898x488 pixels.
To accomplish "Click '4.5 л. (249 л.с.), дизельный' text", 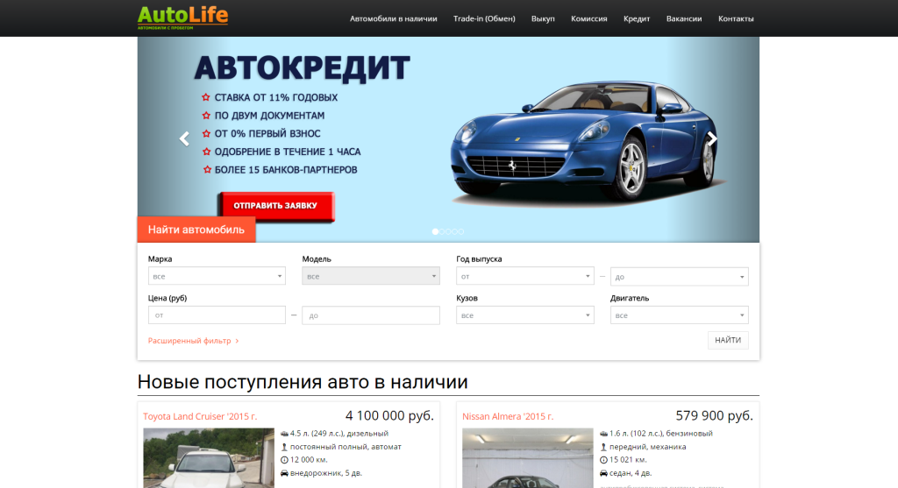I will point(339,434).
